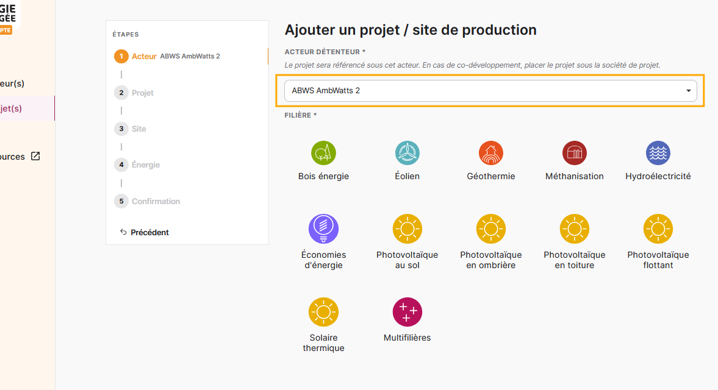The width and height of the screenshot is (718, 390).
Task: Choose the Solaire thermique icon
Action: coord(323,312)
